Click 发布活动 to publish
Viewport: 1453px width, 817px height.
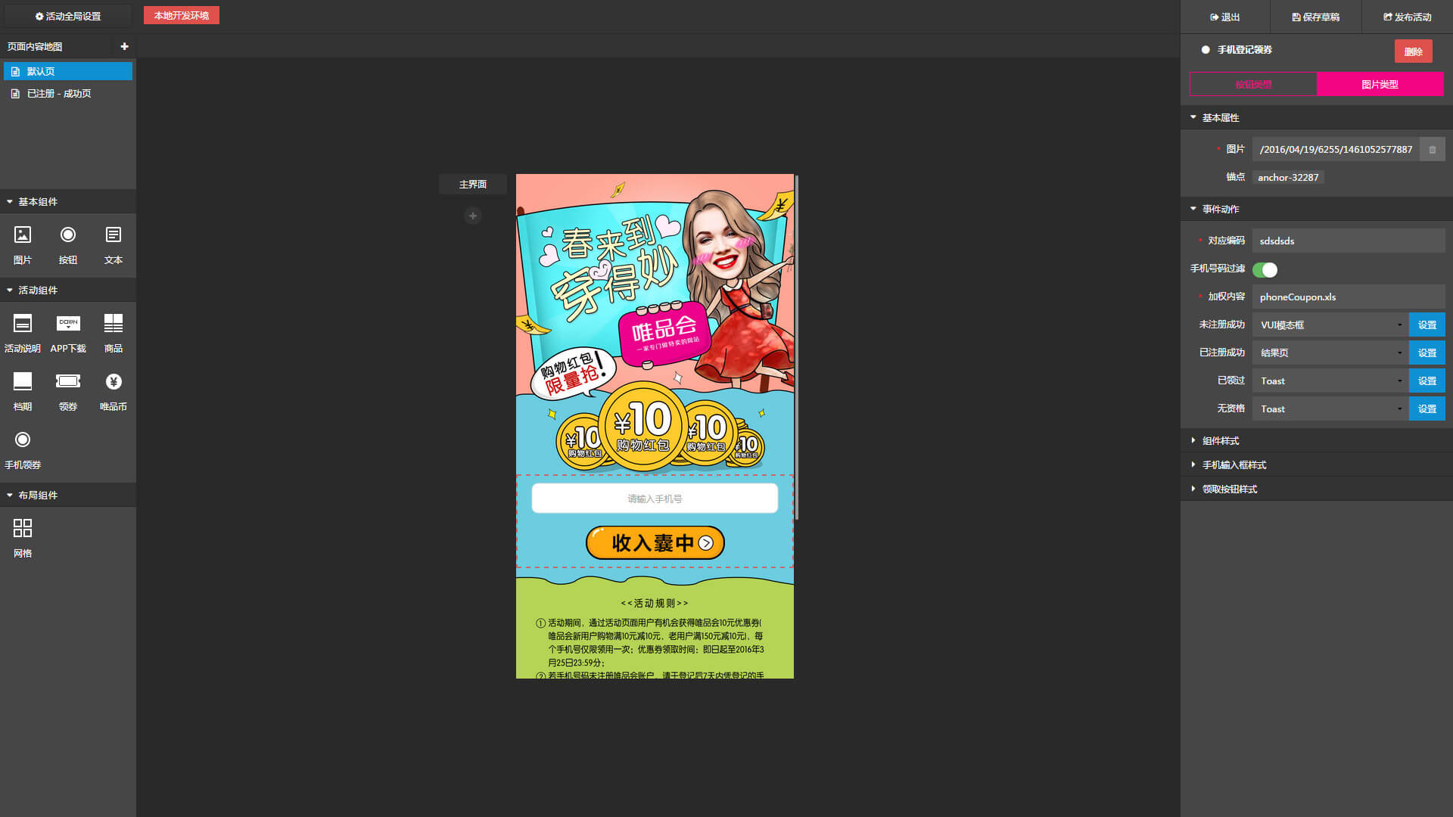tap(1408, 17)
